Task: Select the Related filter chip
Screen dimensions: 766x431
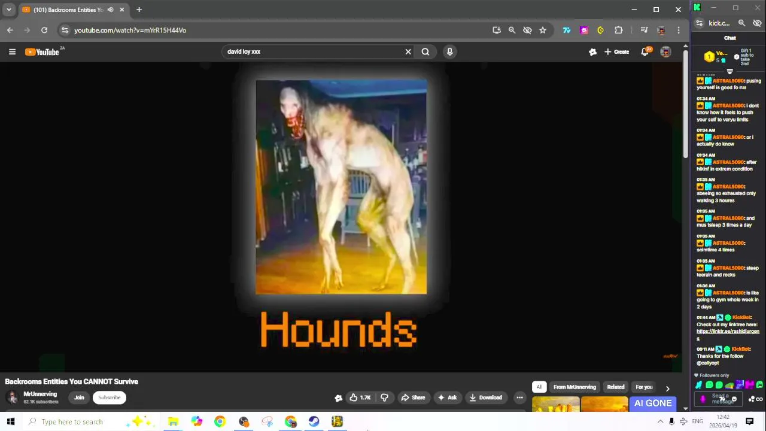Action: 616,387
